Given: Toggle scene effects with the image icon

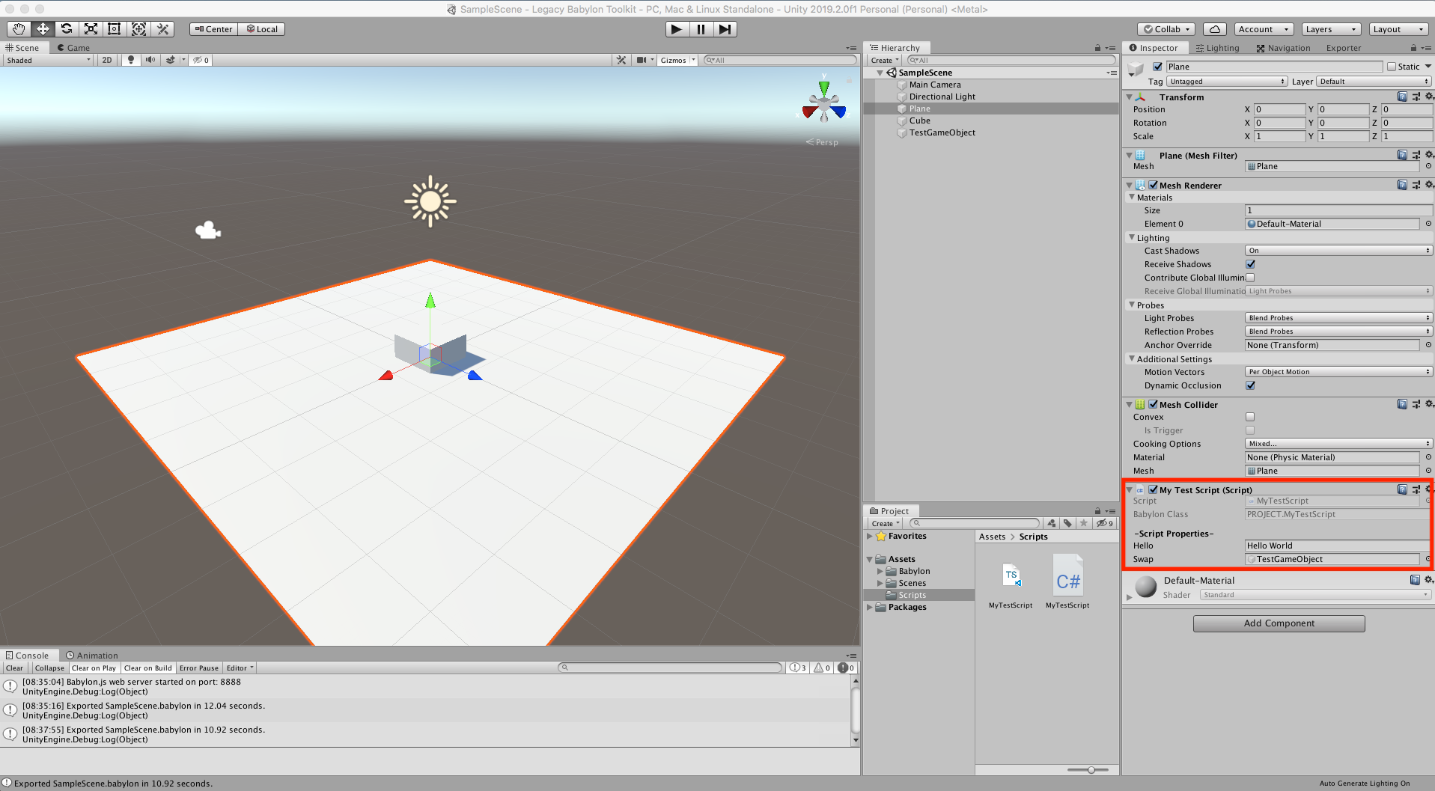Looking at the screenshot, I should tap(171, 60).
